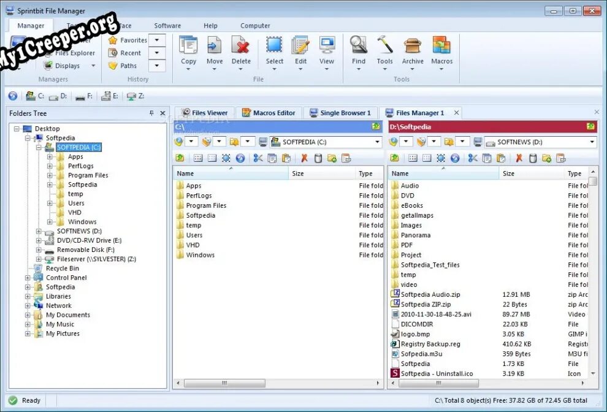This screenshot has height=412, width=607.
Task: Click the properties icon in the D:\Softpedia pane toolbar
Action: tap(561, 158)
